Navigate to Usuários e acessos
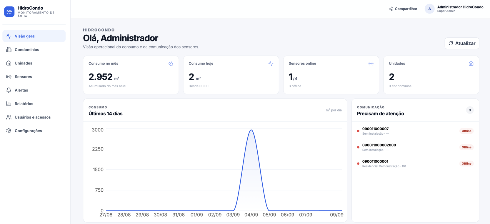Screen dimensions: 490x224 [34, 117]
